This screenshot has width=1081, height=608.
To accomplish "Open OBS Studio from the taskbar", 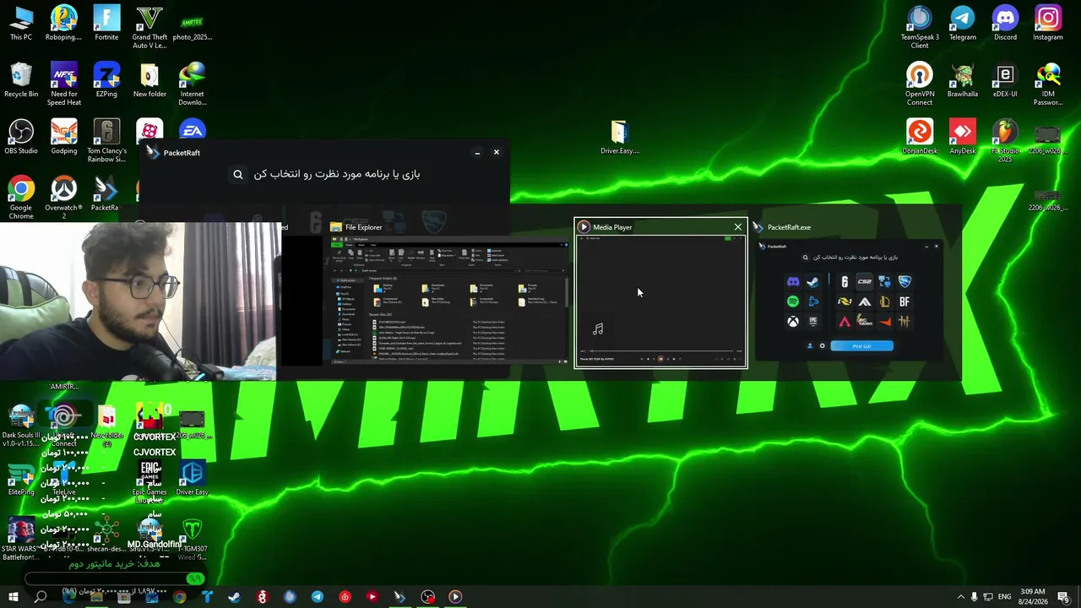I will (x=428, y=597).
